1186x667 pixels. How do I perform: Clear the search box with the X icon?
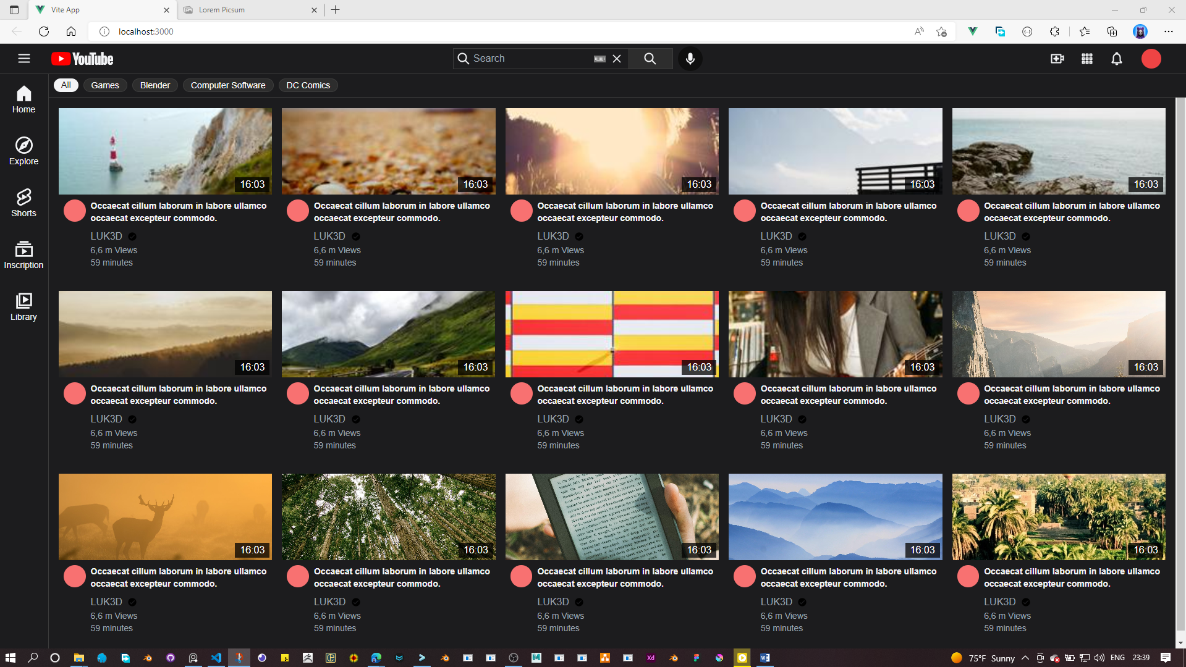[617, 59]
